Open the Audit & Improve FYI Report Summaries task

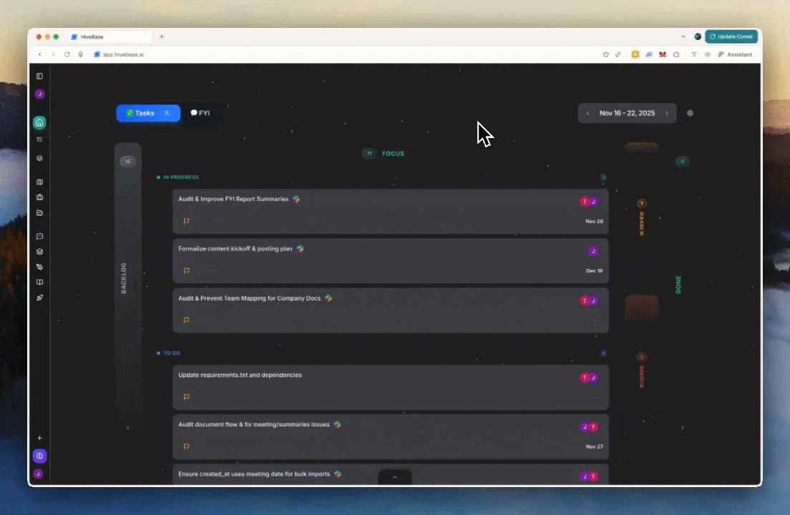(233, 199)
